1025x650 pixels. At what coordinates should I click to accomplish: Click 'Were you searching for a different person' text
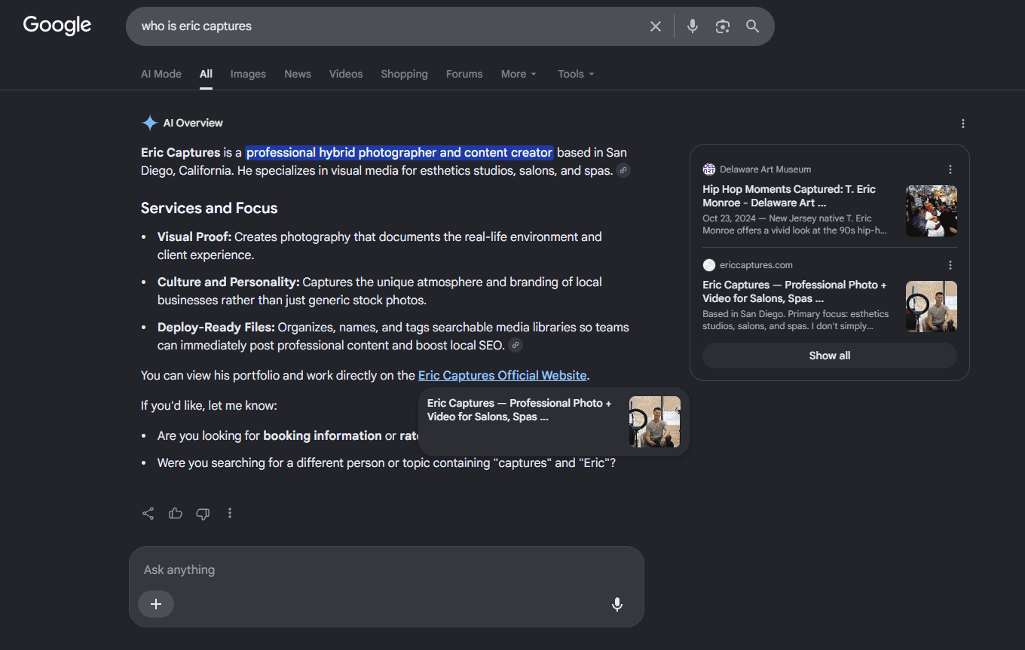[x=387, y=463]
